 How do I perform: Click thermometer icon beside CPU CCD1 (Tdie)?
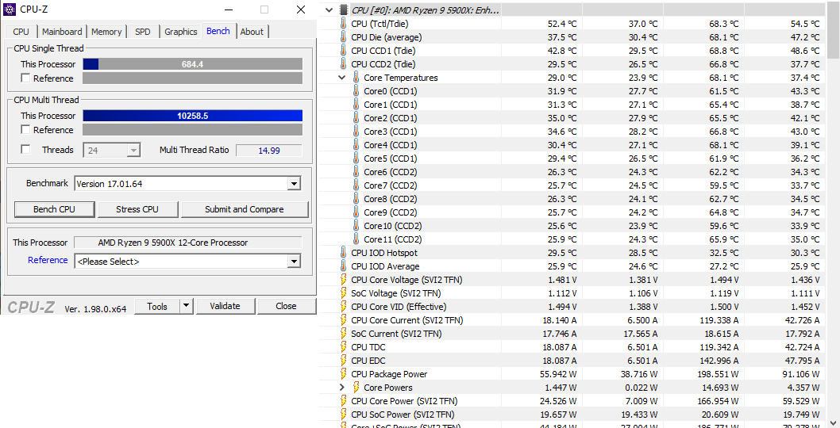click(344, 50)
